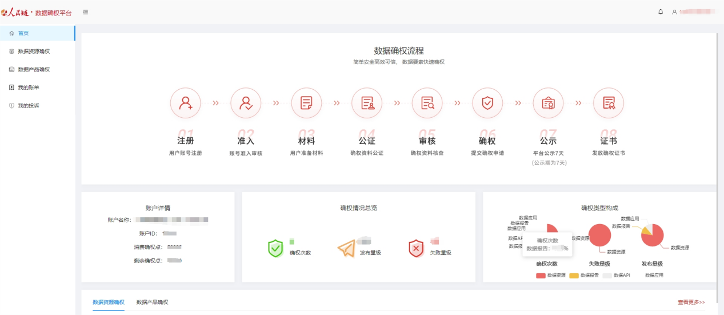Open the notification bell in header
The width and height of the screenshot is (724, 315).
[x=661, y=11]
